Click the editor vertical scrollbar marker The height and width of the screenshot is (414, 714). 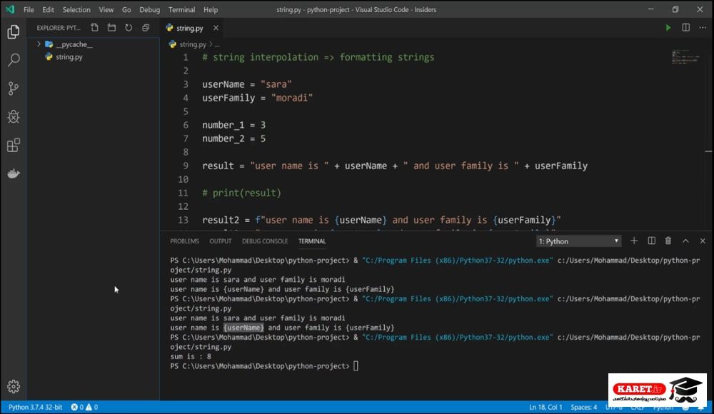click(x=708, y=151)
